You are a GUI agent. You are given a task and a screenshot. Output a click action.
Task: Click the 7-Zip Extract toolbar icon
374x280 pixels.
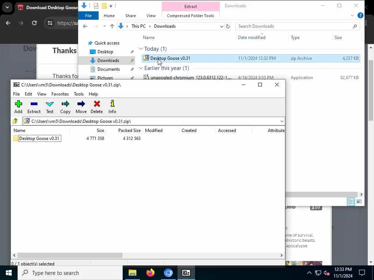point(34,107)
